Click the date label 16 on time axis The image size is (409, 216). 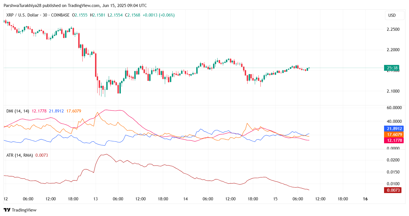(x=365, y=199)
